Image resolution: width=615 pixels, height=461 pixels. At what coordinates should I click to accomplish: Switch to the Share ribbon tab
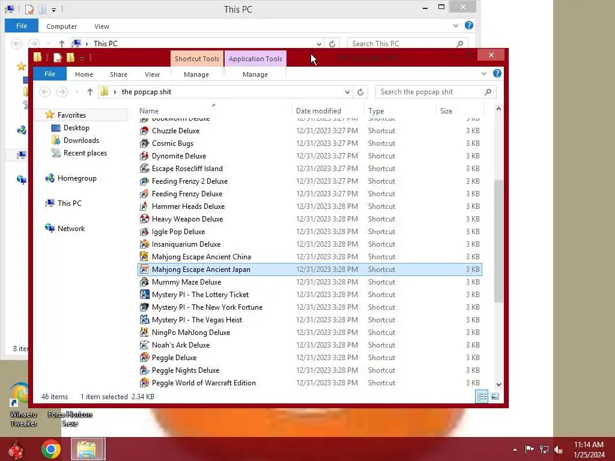118,74
